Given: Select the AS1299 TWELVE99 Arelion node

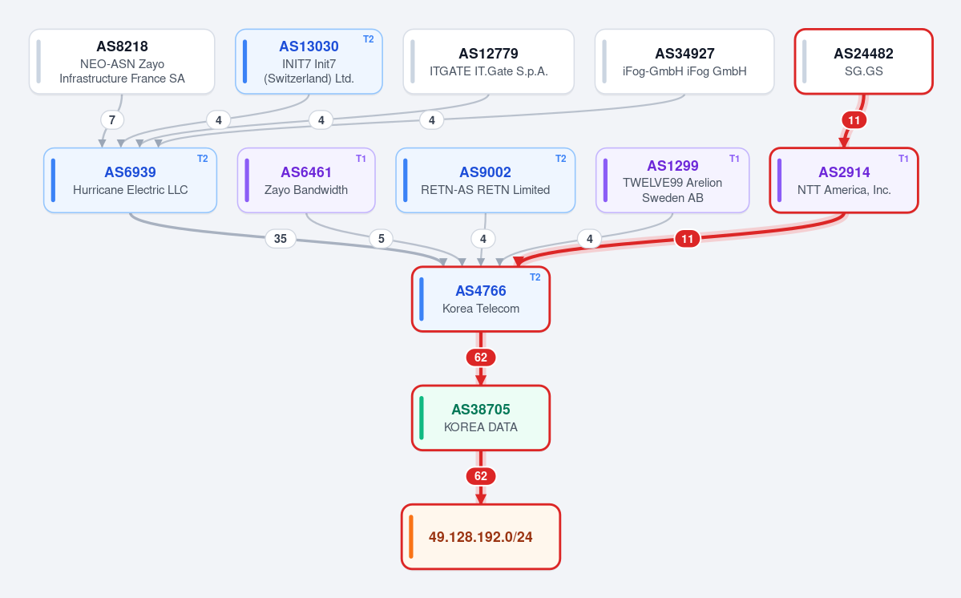Looking at the screenshot, I should (x=672, y=180).
